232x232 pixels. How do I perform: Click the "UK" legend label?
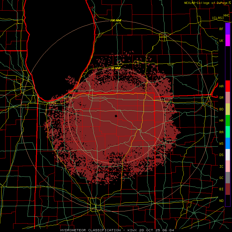[221, 40]
